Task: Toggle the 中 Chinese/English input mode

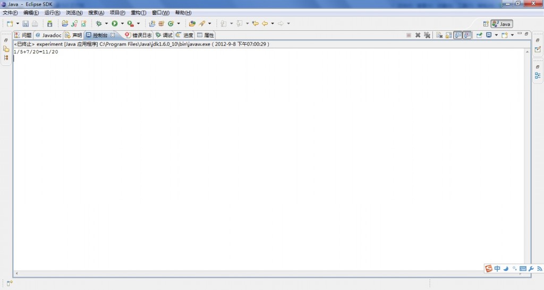Action: [x=497, y=269]
